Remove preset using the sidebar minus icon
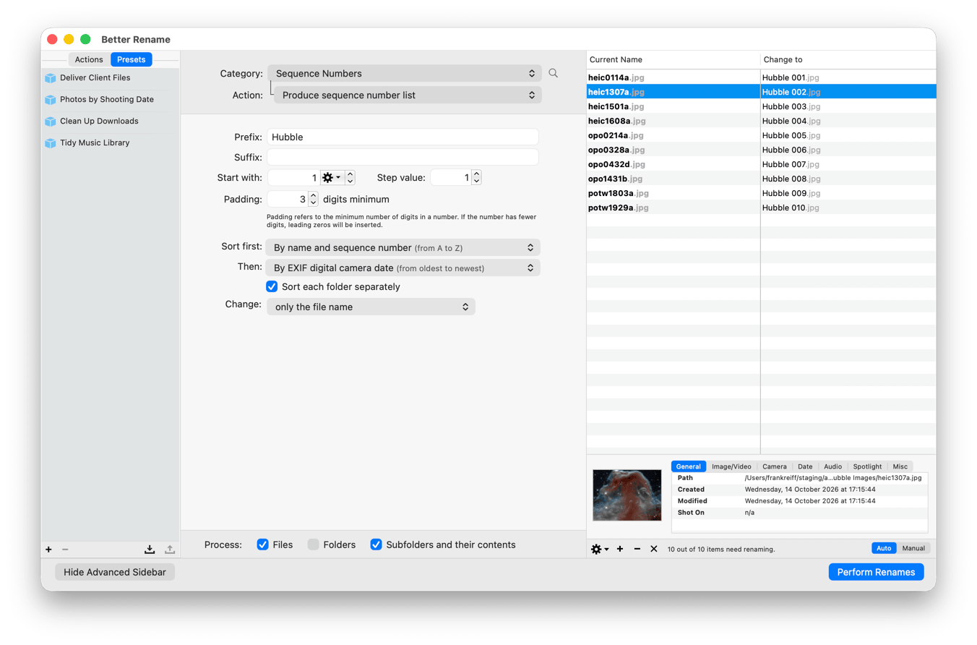 pos(65,550)
